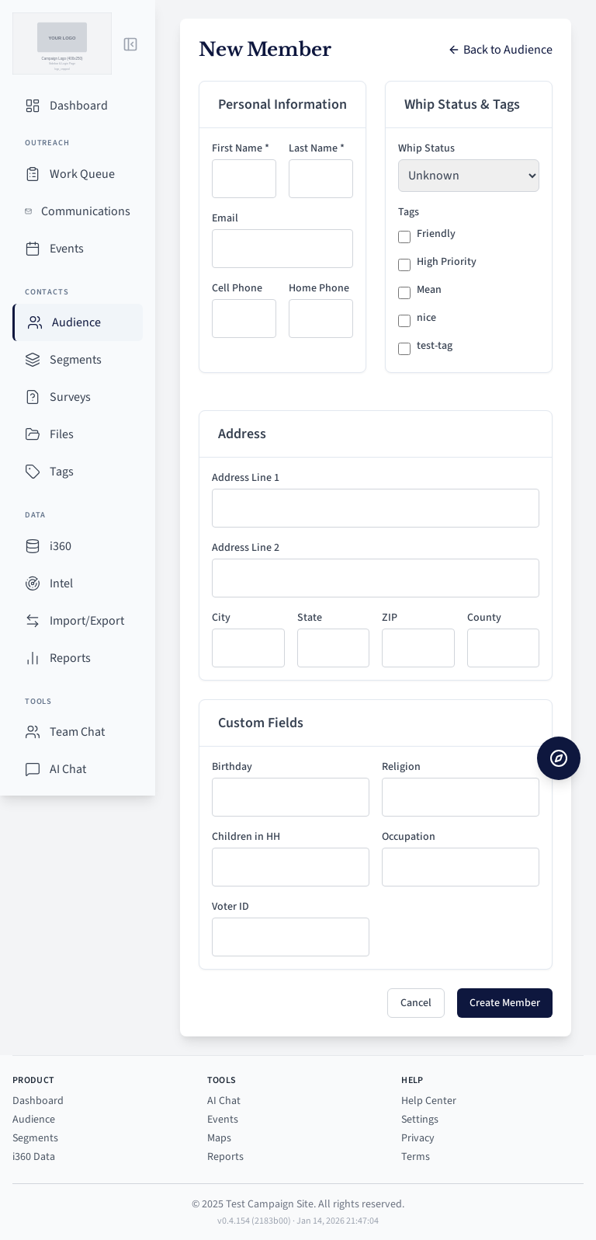The image size is (596, 1240).
Task: Enable the High Priority tag checkbox
Action: 404,265
